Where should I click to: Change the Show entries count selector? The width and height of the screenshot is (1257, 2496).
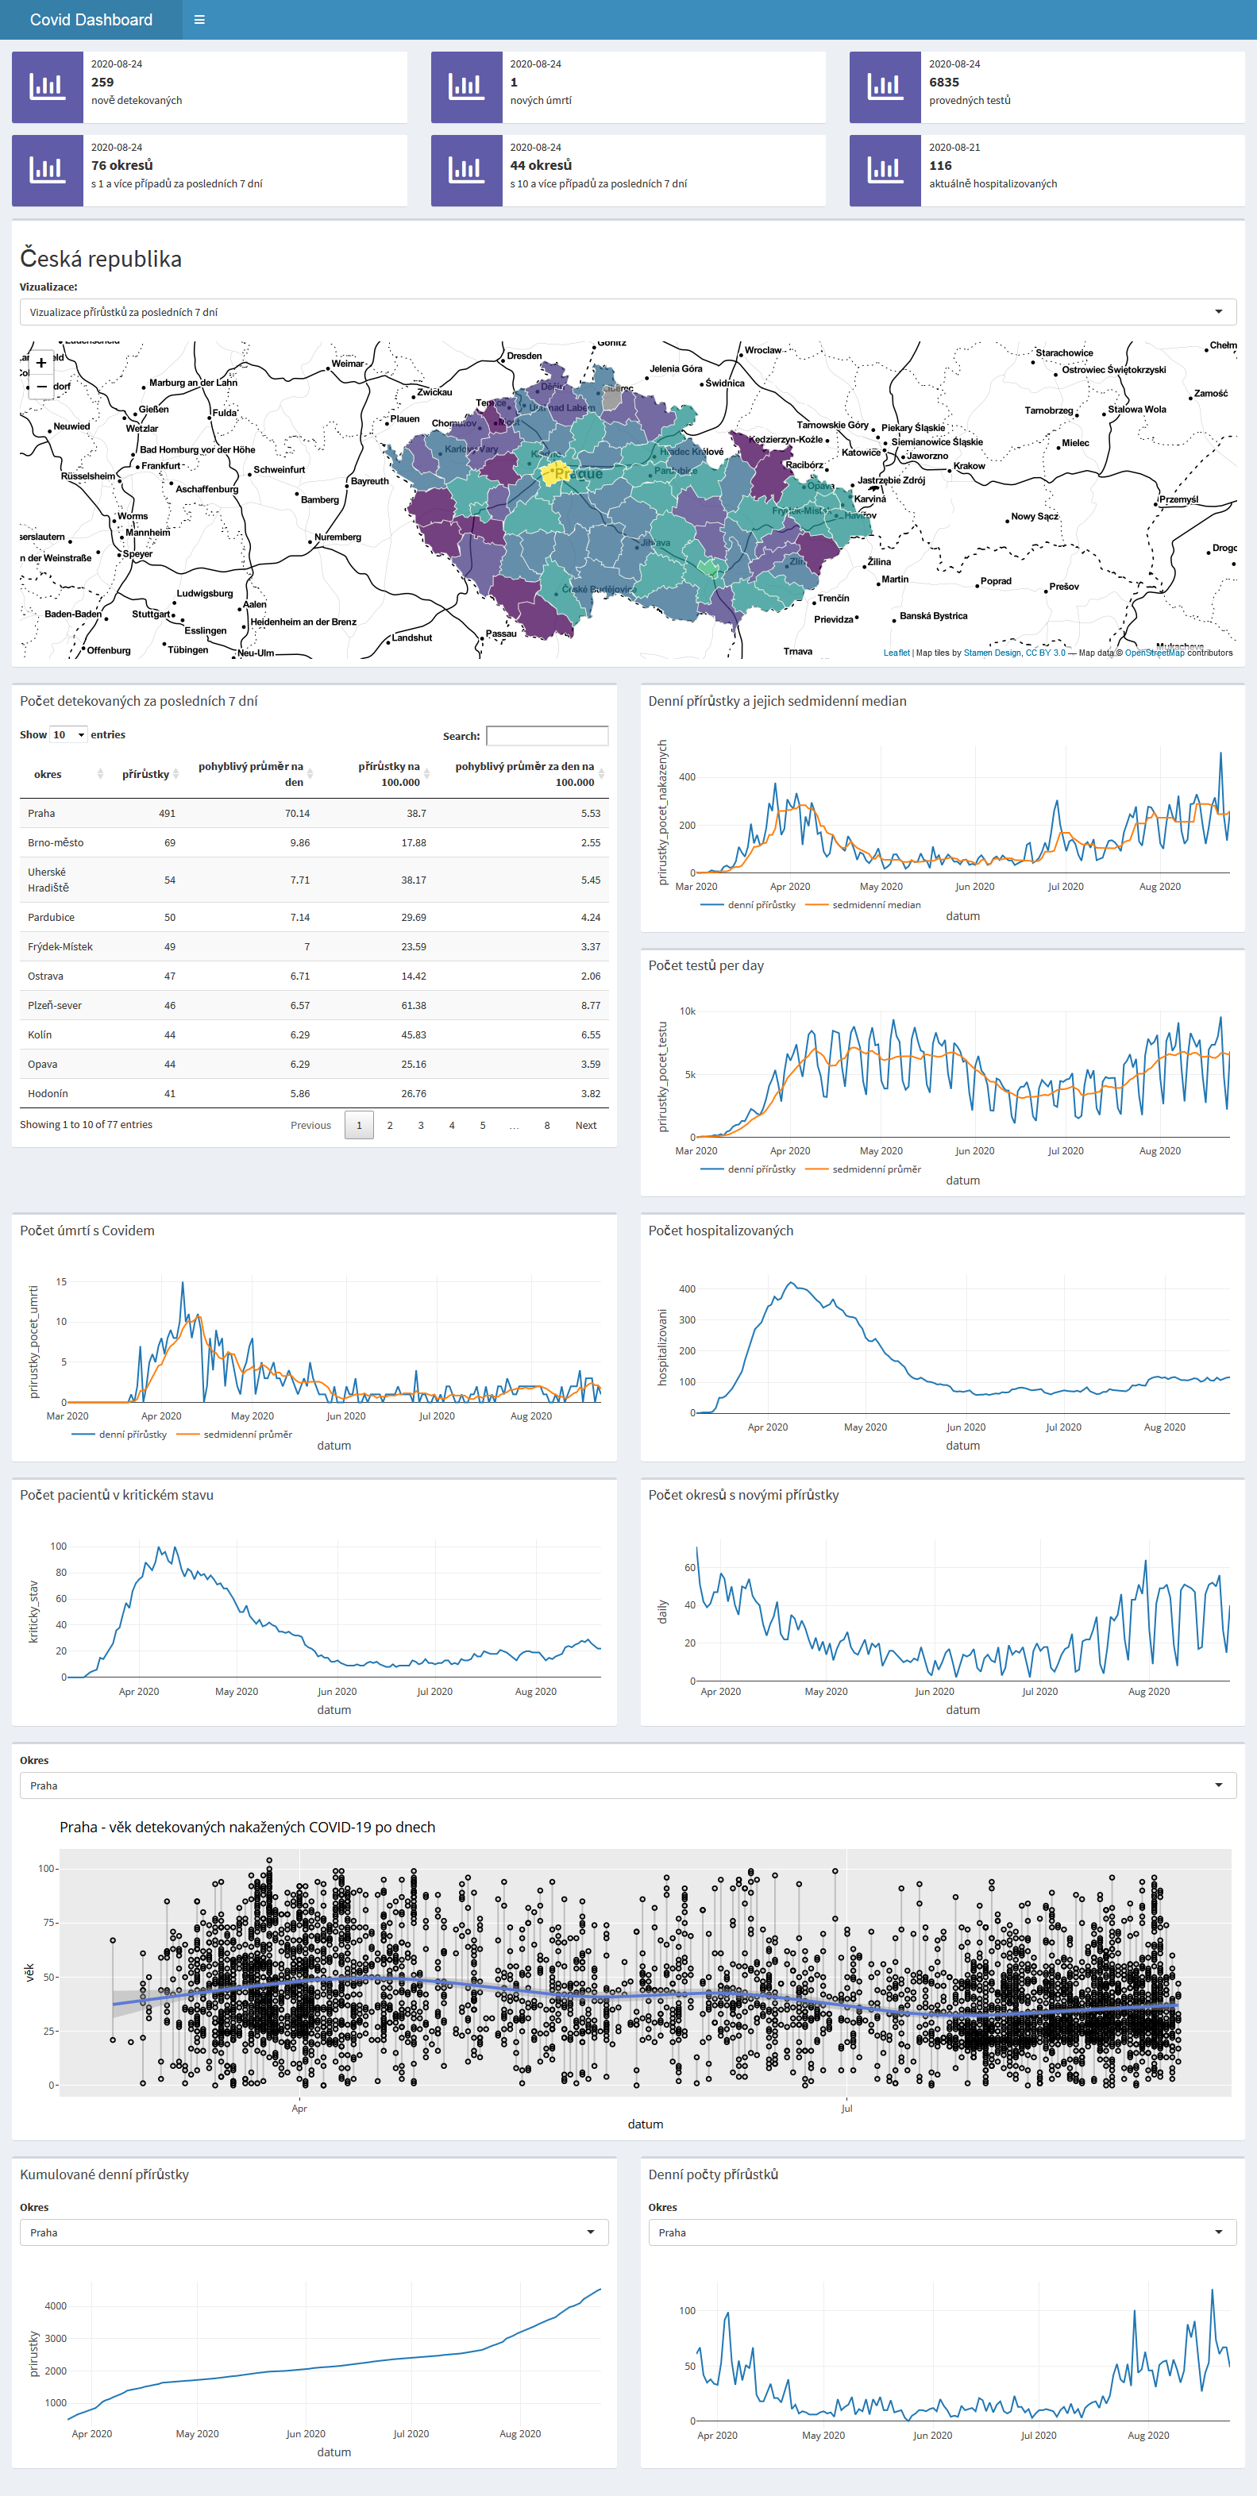tap(69, 734)
